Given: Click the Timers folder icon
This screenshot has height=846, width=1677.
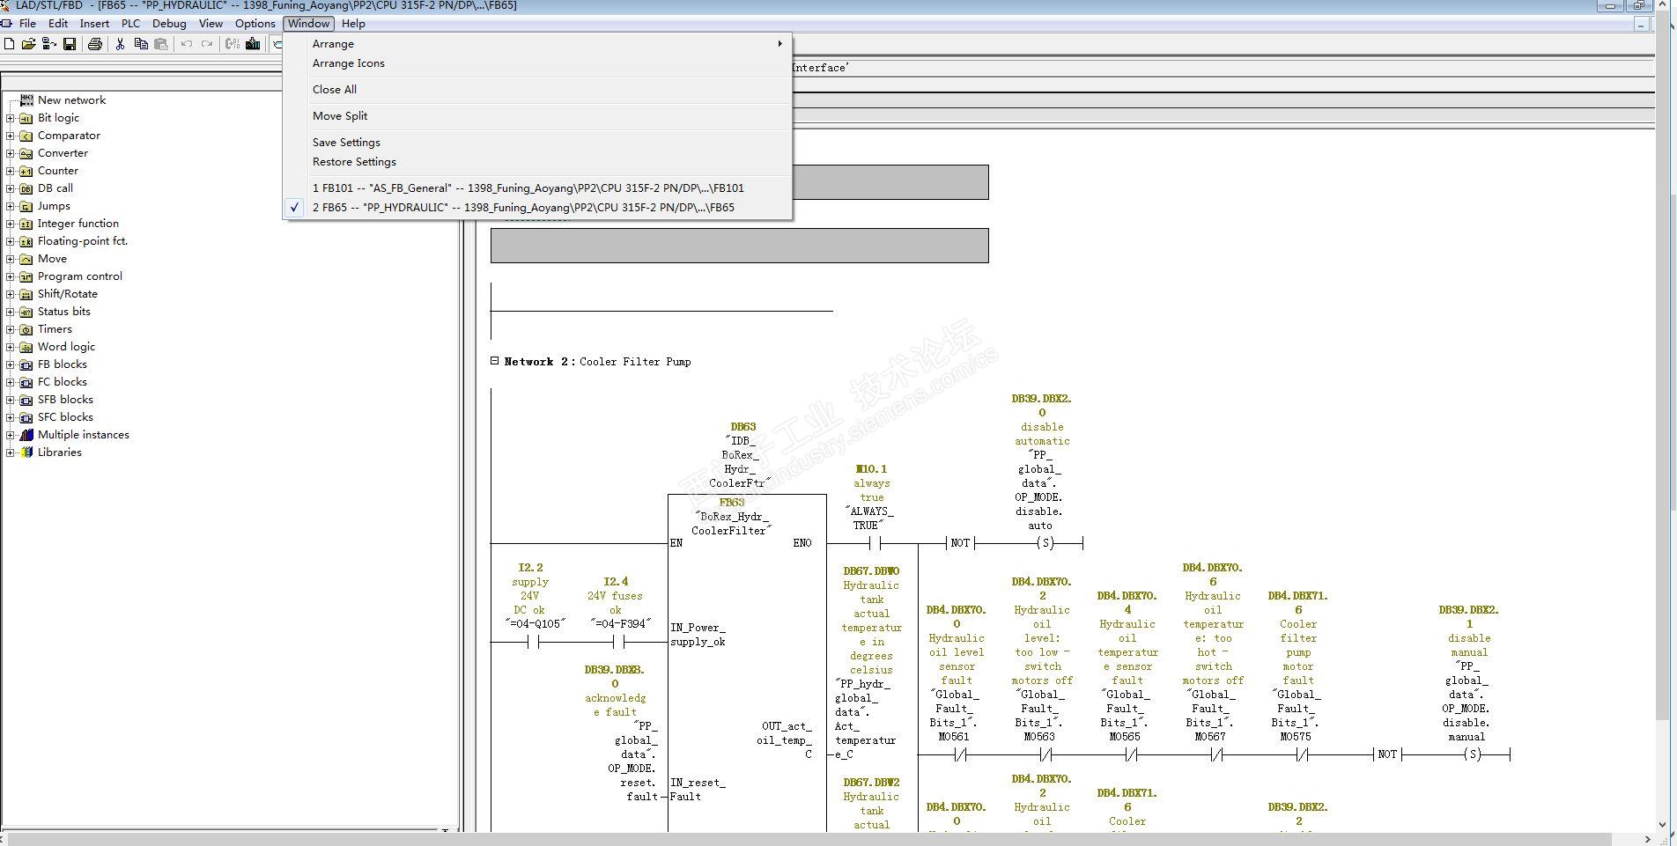Looking at the screenshot, I should tap(26, 329).
